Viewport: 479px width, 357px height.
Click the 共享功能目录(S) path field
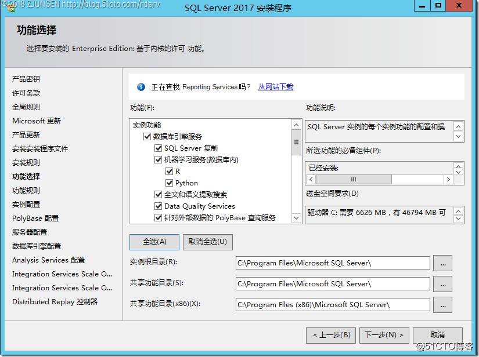tap(333, 284)
